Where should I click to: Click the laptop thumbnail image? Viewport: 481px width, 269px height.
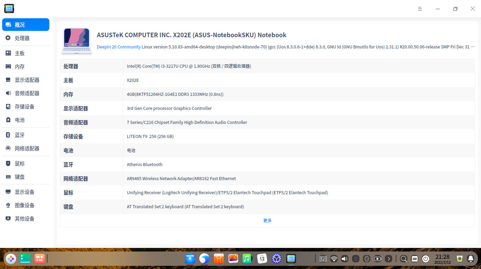(76, 41)
